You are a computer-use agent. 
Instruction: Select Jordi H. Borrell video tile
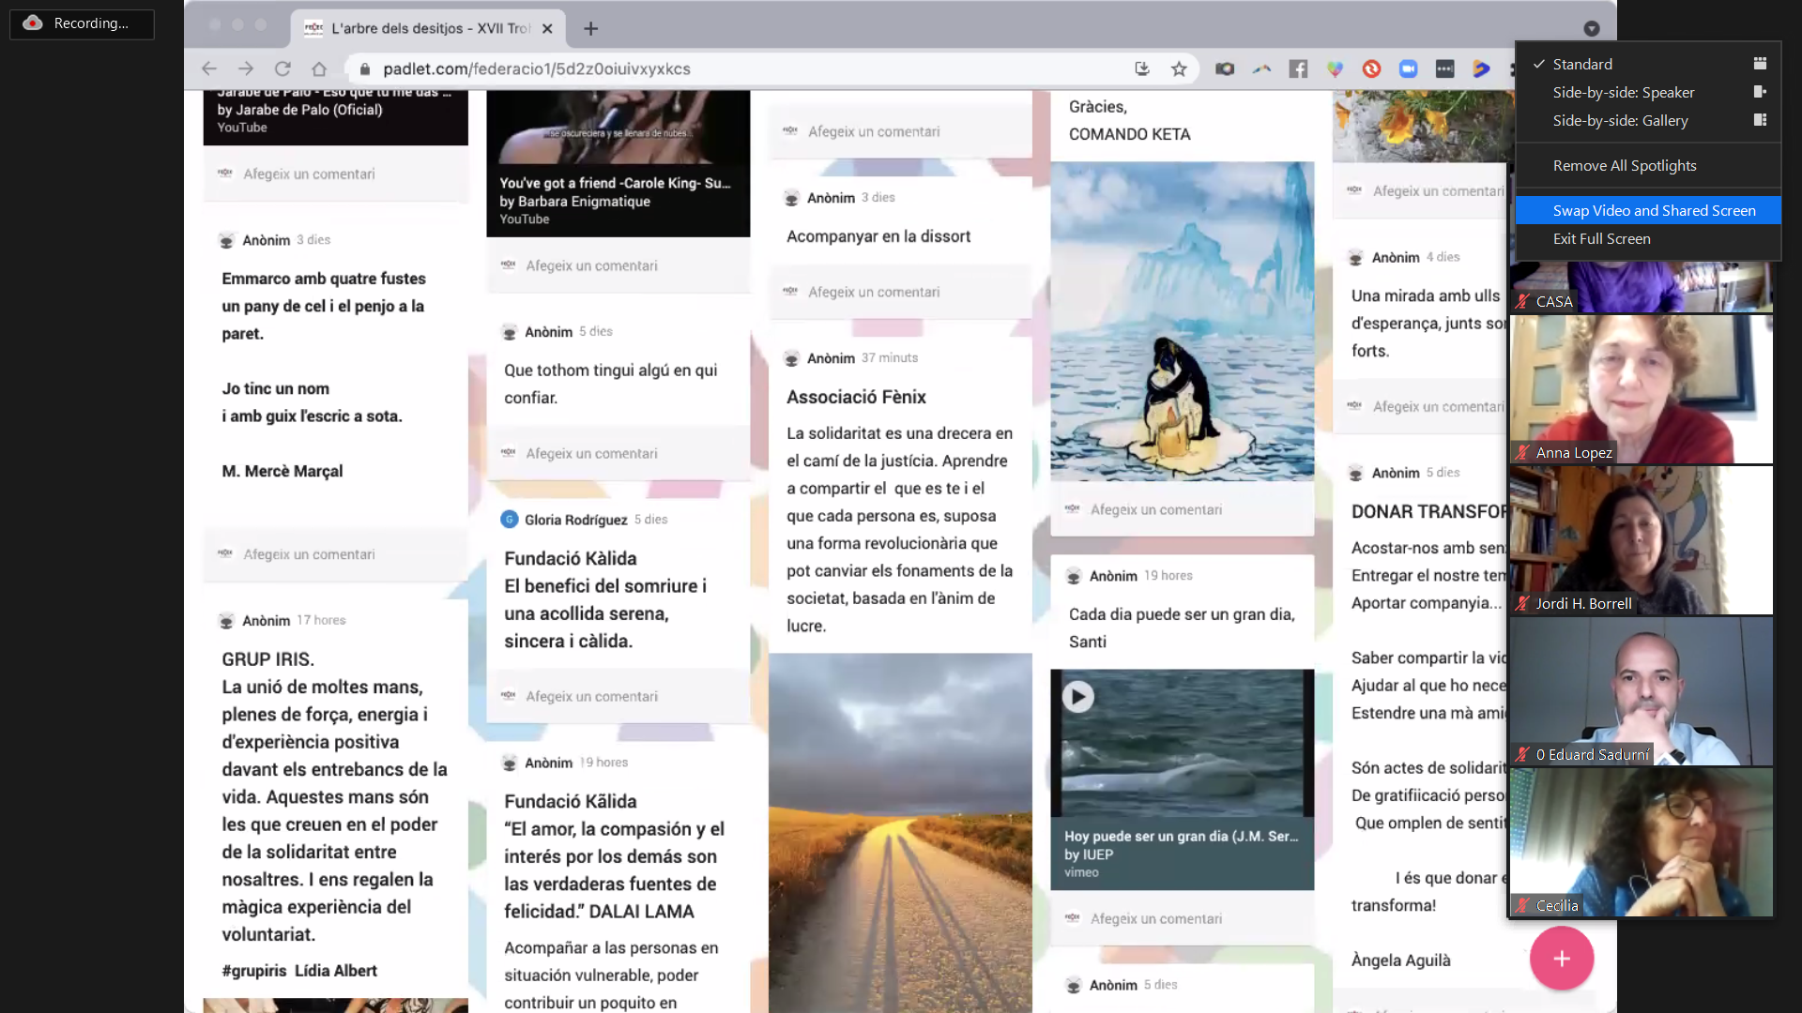[1642, 540]
